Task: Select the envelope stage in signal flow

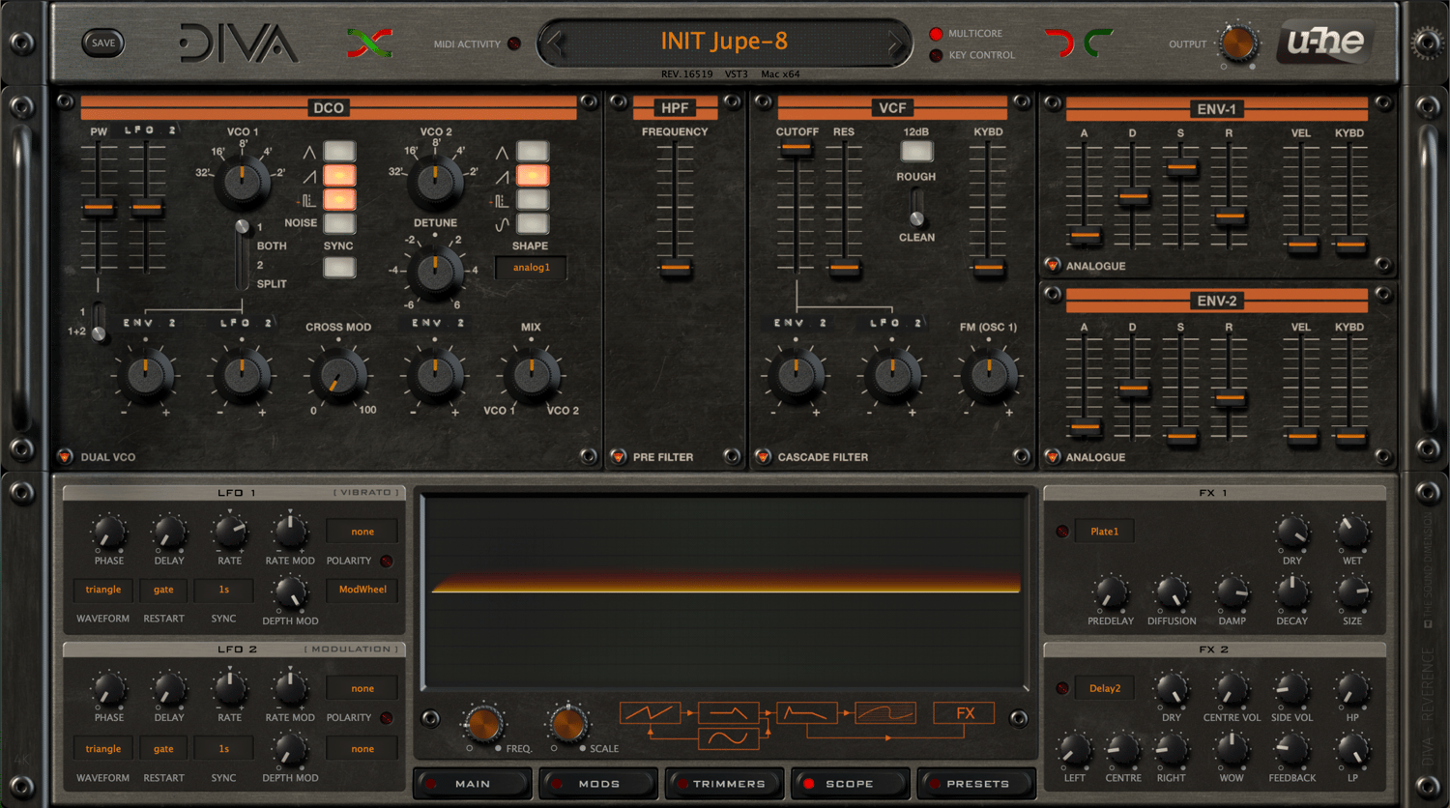Action: (806, 713)
